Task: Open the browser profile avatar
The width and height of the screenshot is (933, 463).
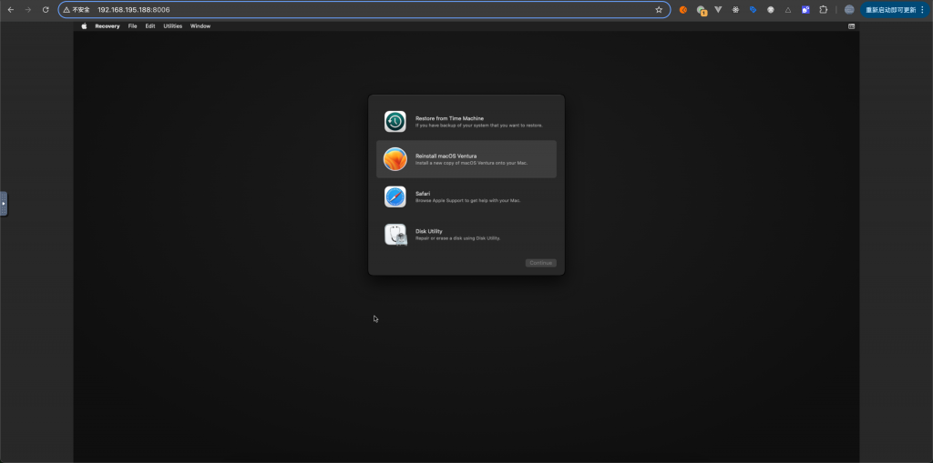Action: (849, 10)
